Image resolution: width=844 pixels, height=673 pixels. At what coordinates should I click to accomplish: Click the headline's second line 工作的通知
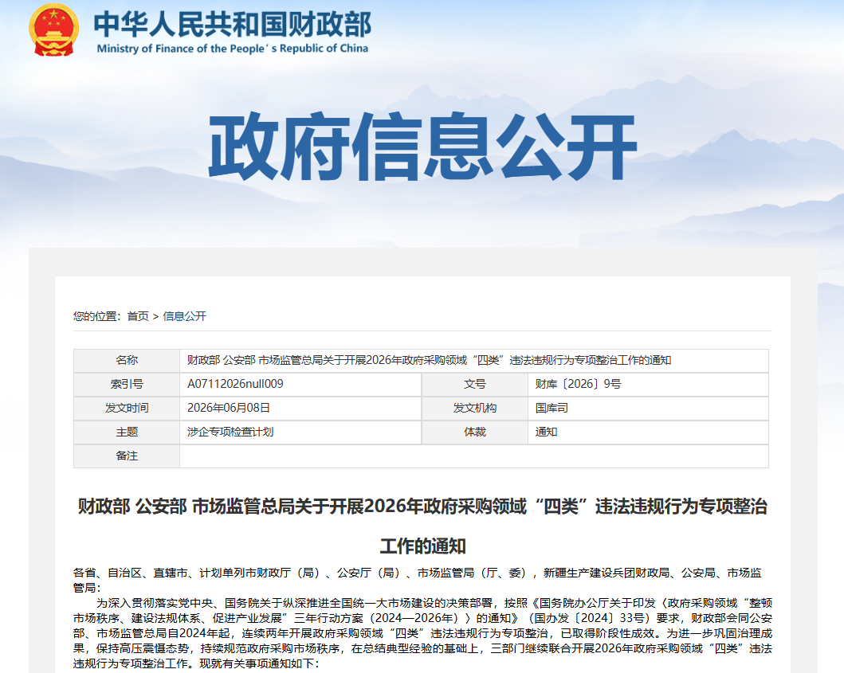click(x=422, y=546)
